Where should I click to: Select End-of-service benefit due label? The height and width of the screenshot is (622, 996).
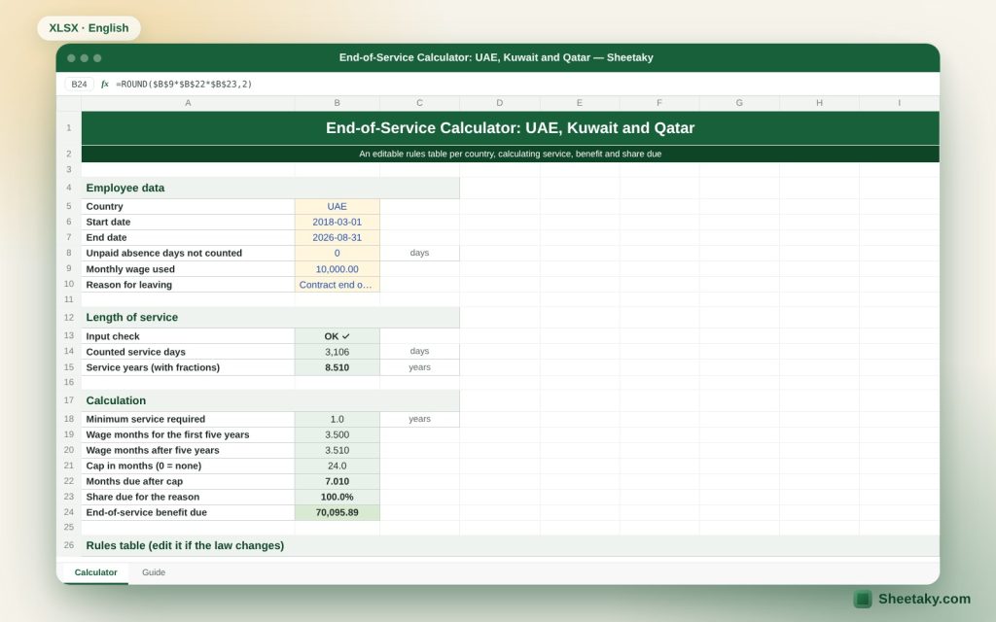(x=188, y=512)
